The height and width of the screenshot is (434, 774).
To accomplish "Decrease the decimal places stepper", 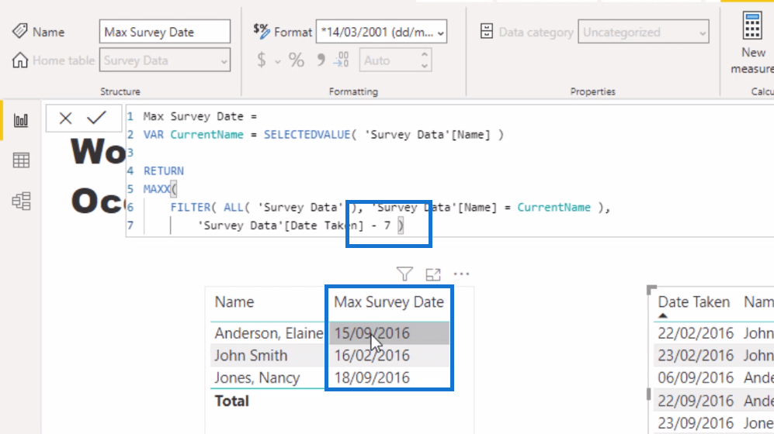I will pyautogui.click(x=424, y=66).
